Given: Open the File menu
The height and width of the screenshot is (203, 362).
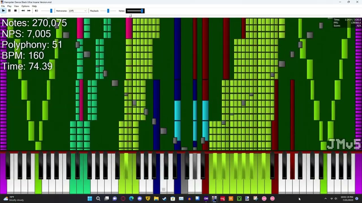Looking at the screenshot, I should [3, 6].
